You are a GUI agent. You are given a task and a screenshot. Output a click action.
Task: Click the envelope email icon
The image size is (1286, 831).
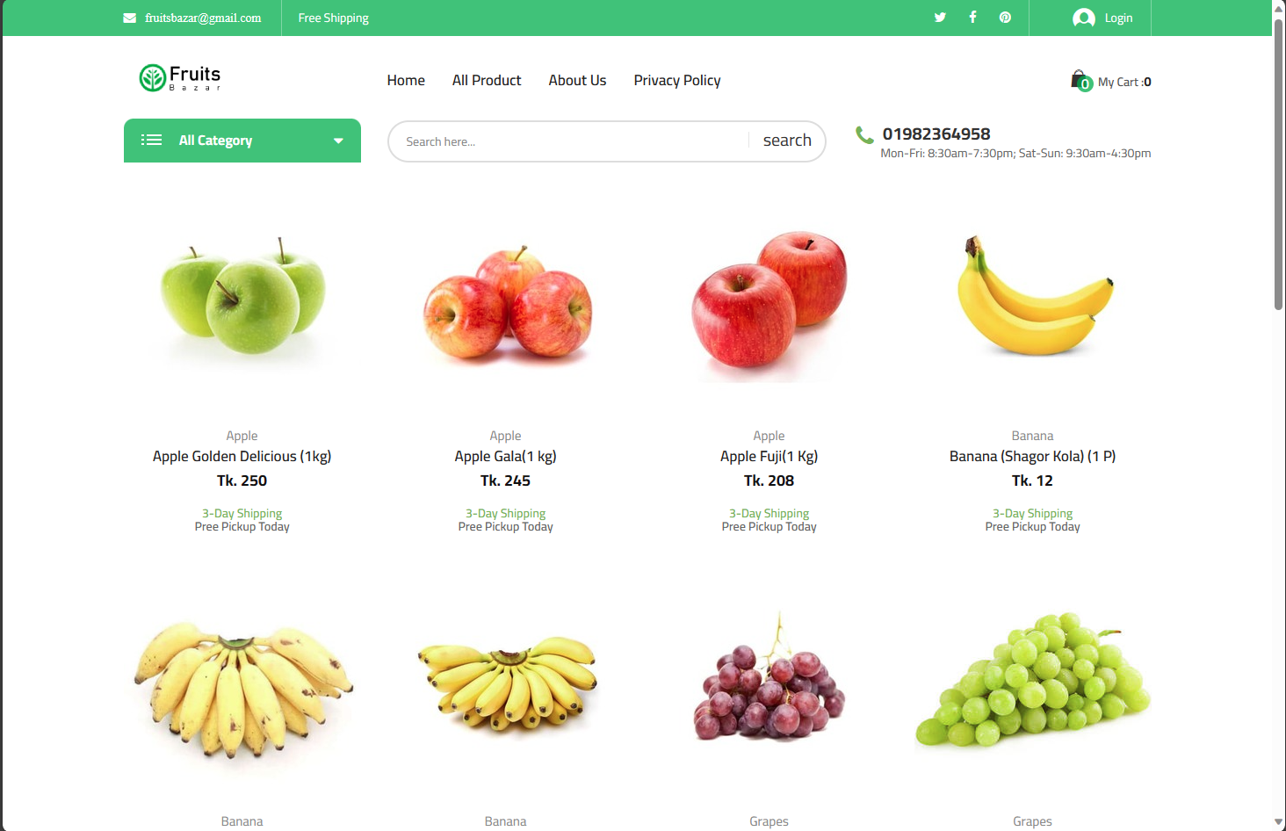(129, 18)
